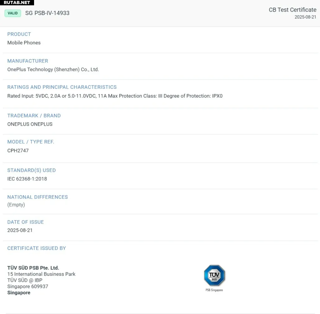This screenshot has height=314, width=320.
Task: Click the PSB Singapore caption under logo
Action: click(214, 290)
